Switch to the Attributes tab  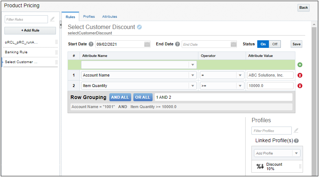110,17
